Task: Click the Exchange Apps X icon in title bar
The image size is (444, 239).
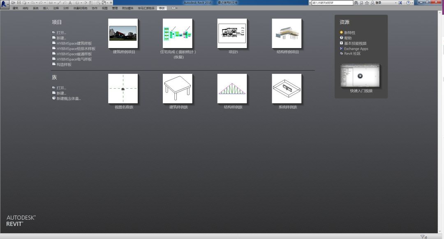Action: tap(400, 2)
